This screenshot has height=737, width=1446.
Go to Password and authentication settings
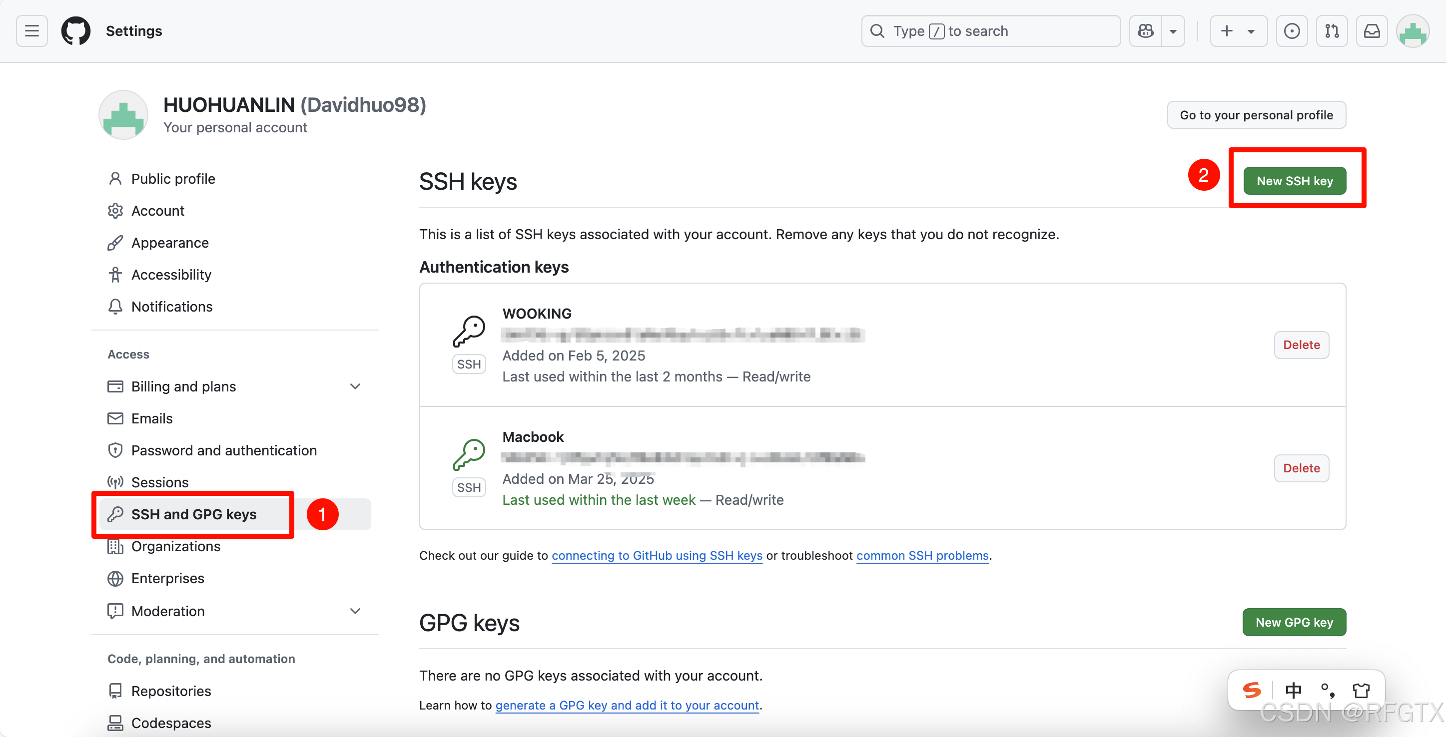pos(223,450)
